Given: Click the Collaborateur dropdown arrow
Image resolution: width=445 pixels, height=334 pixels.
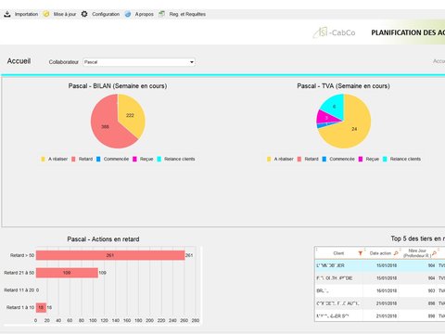Looking at the screenshot, I should [x=192, y=62].
